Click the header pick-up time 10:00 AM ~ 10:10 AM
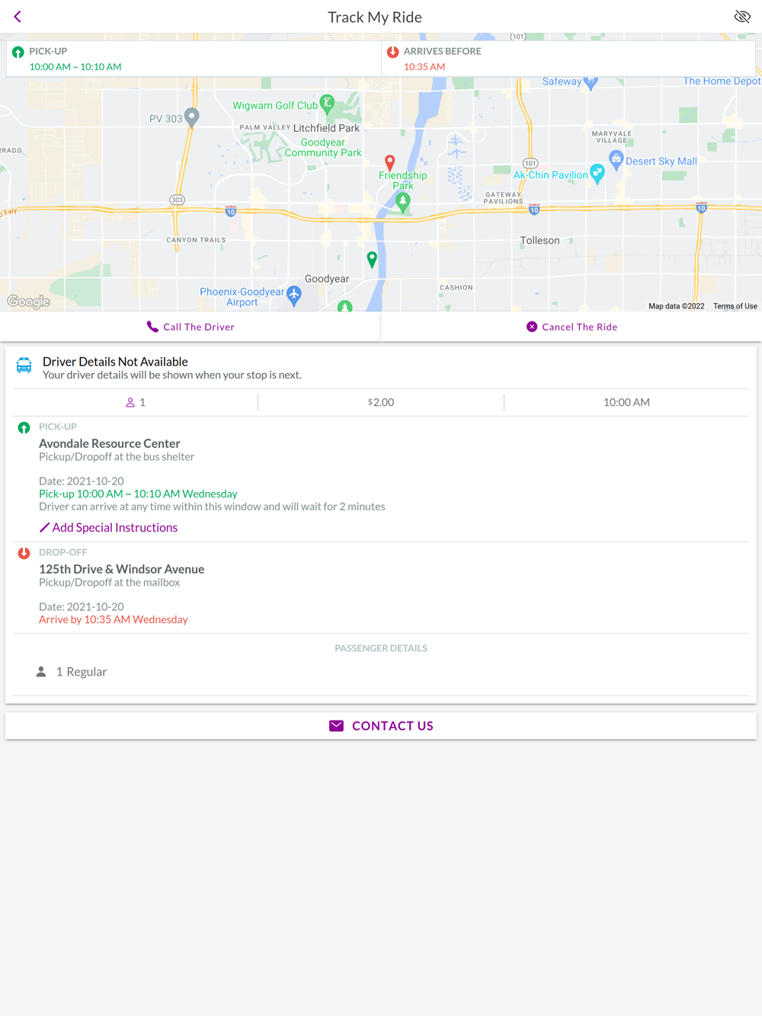762x1016 pixels. point(75,67)
